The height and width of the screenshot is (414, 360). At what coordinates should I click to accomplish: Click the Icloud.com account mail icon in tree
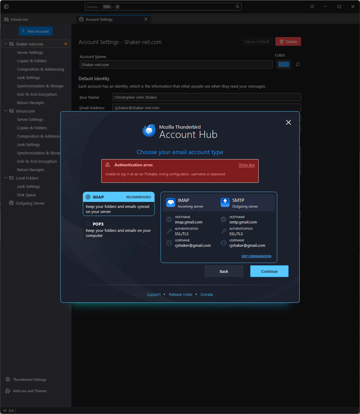click(x=12, y=111)
